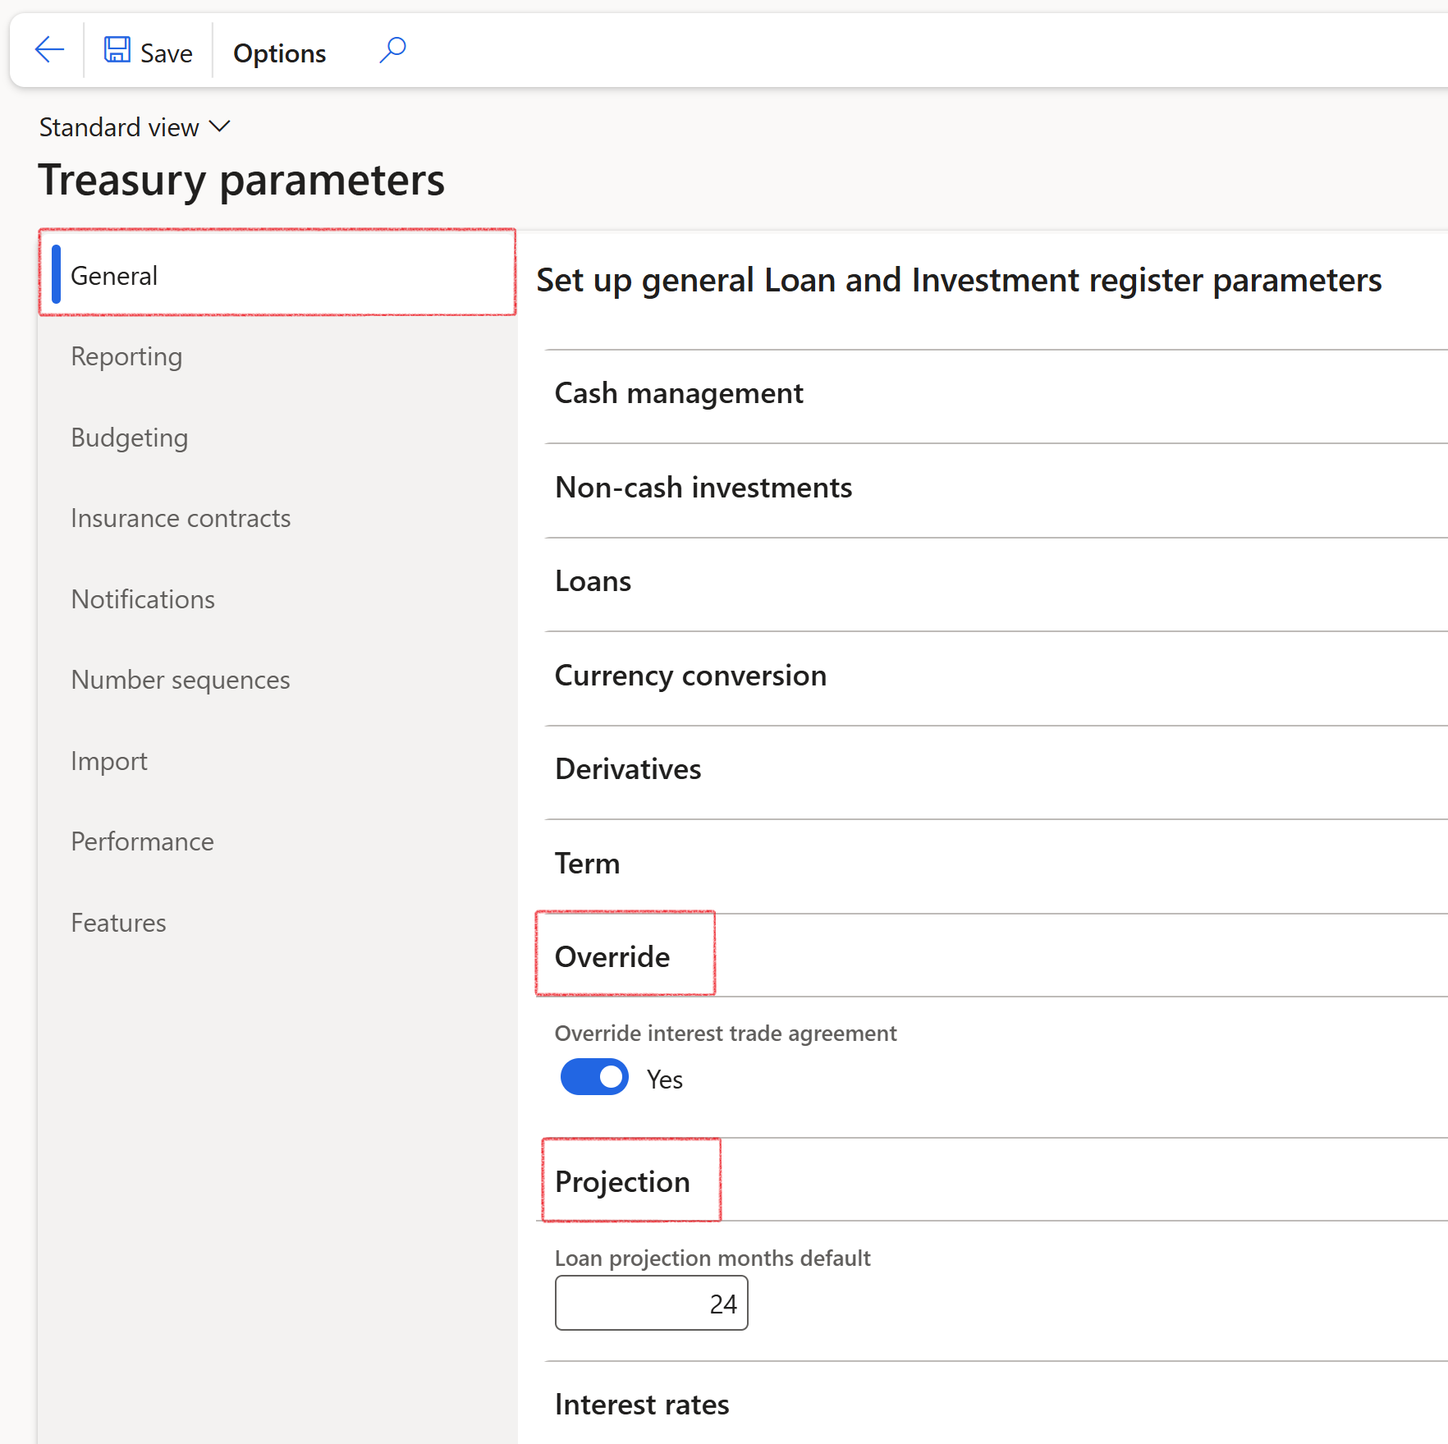Open the search magnifier icon
Viewport: 1448px width, 1444px height.
pyautogui.click(x=393, y=50)
